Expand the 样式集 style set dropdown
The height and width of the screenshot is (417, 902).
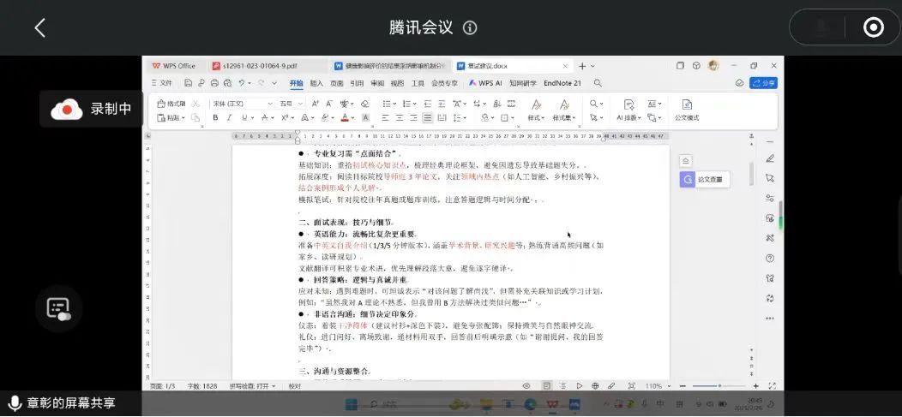click(564, 118)
